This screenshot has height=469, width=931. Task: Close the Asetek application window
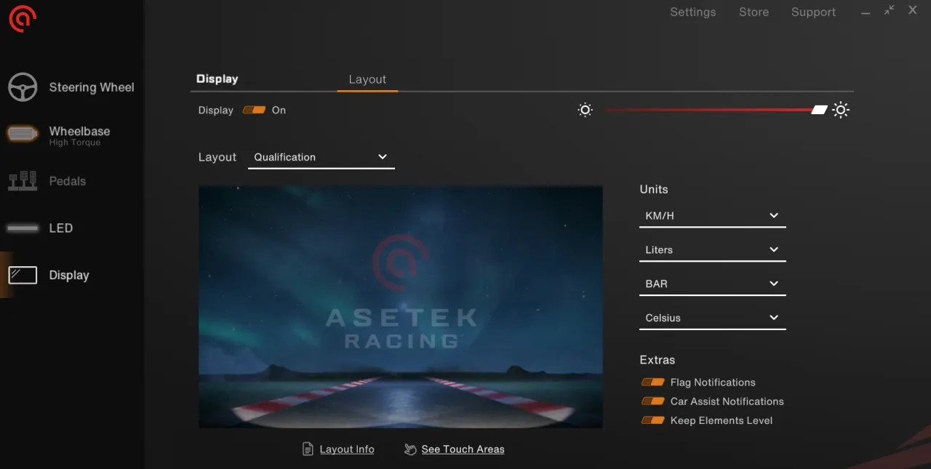coord(913,10)
